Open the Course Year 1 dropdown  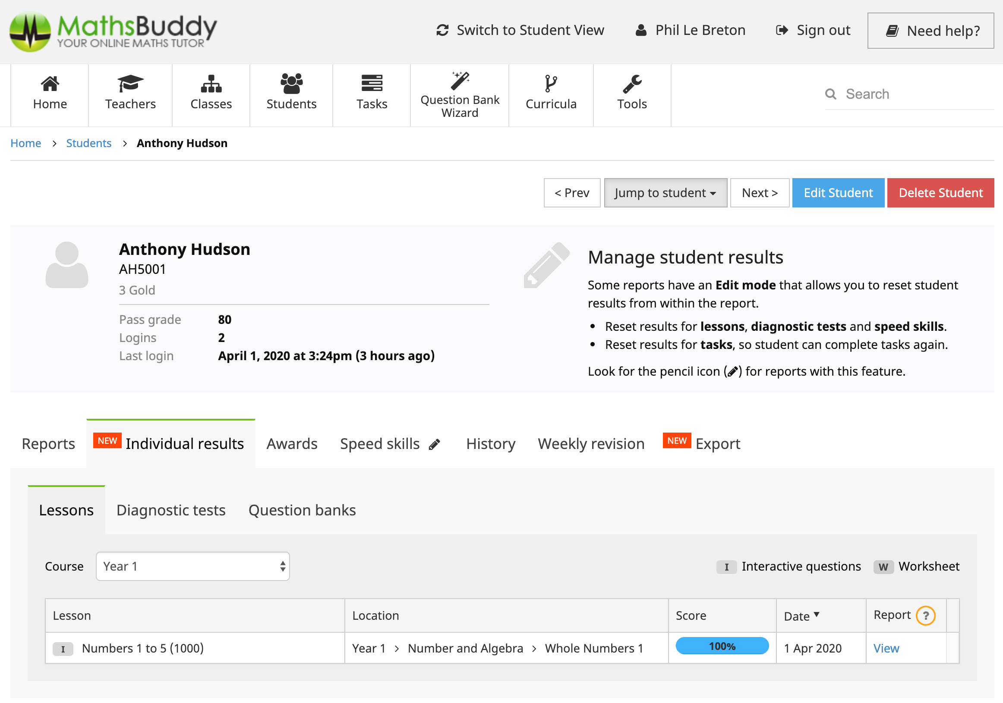tap(192, 566)
